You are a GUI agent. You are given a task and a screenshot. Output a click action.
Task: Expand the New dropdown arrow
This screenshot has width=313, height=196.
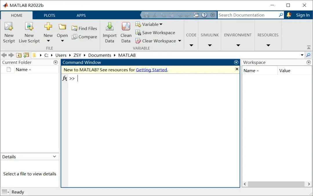click(48, 41)
